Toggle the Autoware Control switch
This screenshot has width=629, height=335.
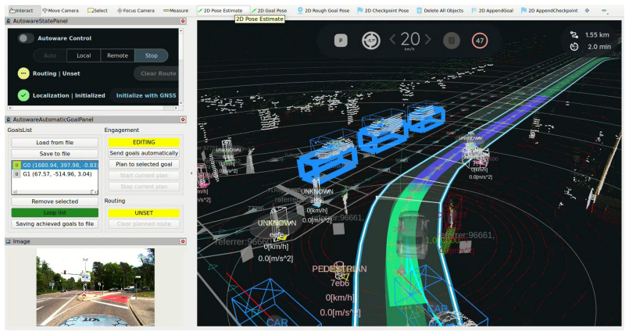[25, 38]
